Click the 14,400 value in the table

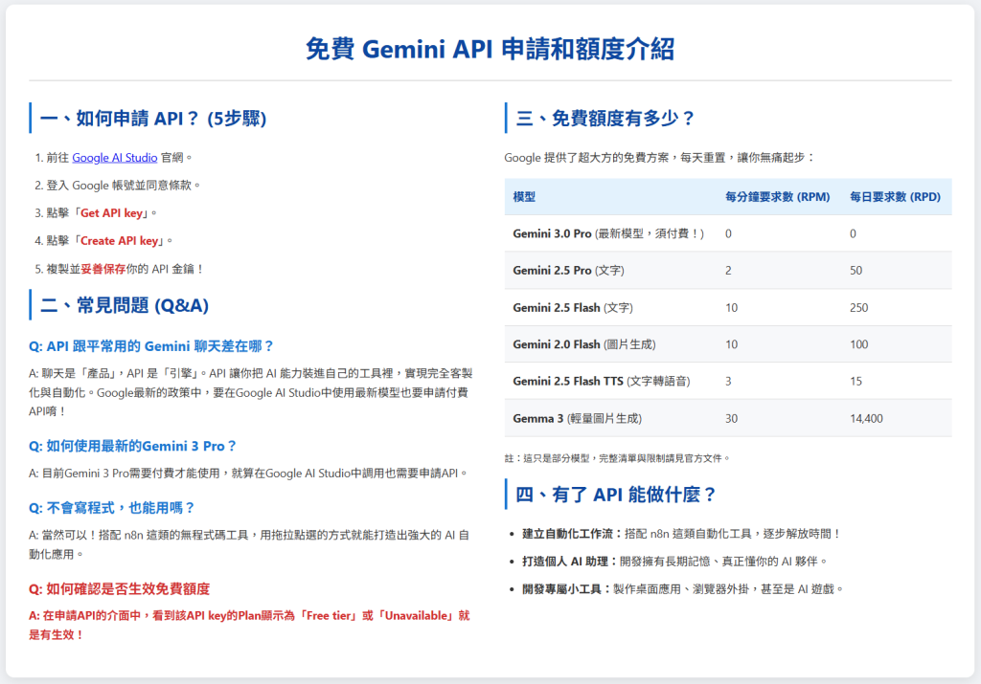(865, 417)
